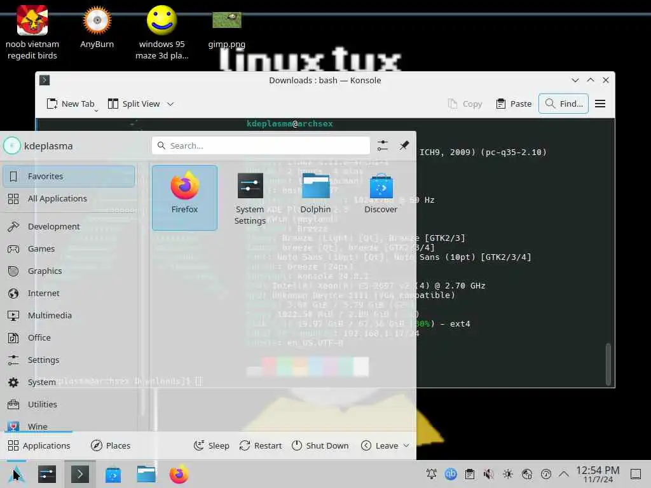The height and width of the screenshot is (488, 651).
Task: Focus the launcher Search field
Action: tap(261, 146)
